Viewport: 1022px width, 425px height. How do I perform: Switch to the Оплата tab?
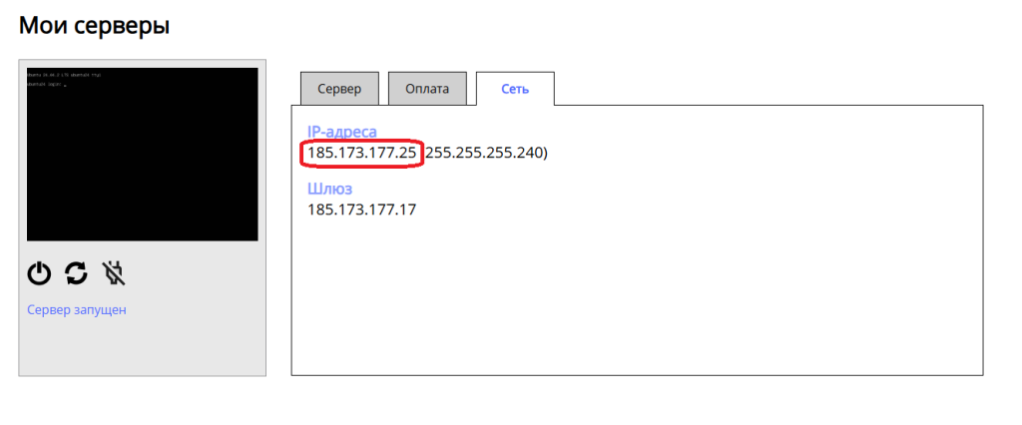[427, 89]
